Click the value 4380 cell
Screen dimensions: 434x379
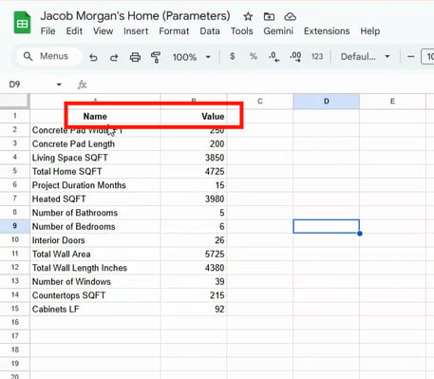coord(194,268)
